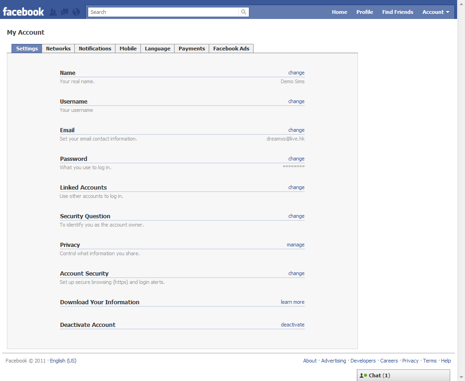Open Find Friends in top bar
This screenshot has height=381, width=465.
[398, 12]
